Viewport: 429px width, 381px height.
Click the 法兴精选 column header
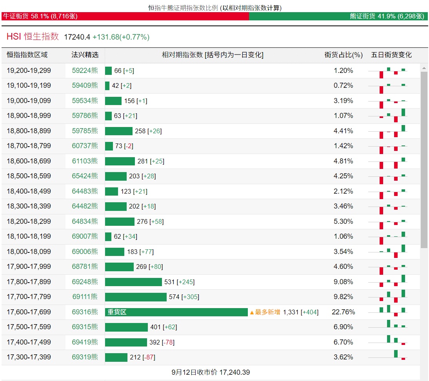(x=85, y=55)
